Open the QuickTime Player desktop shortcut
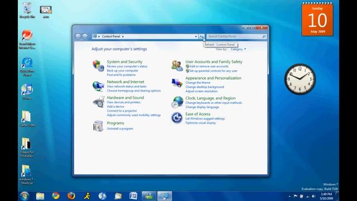The image size is (357, 201). tap(27, 66)
